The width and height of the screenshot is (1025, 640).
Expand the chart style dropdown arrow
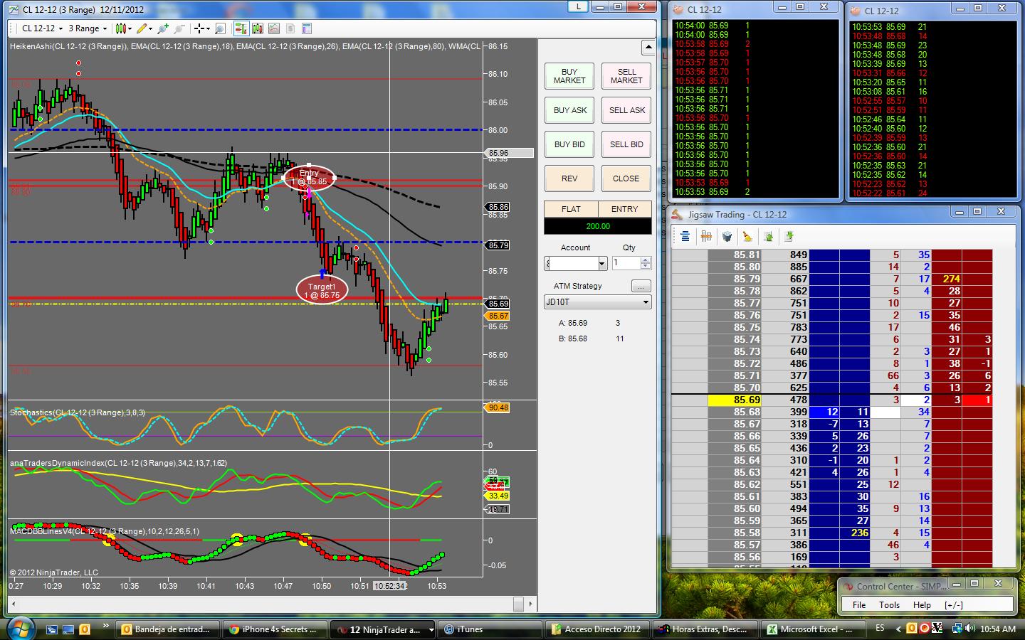pyautogui.click(x=129, y=29)
